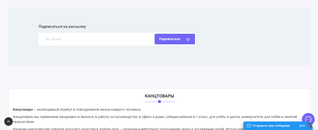
Task: Click the scroll-to-top chevron button
Action: click(x=8, y=121)
